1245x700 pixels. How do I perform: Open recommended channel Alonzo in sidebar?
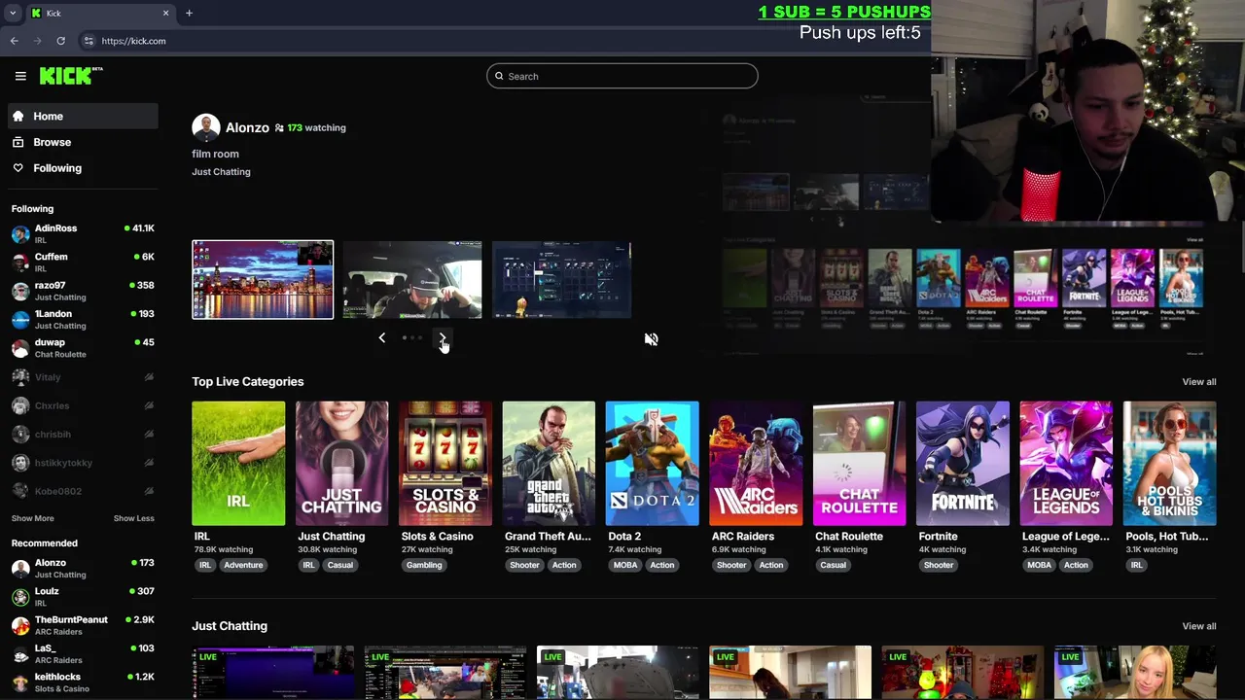point(84,568)
